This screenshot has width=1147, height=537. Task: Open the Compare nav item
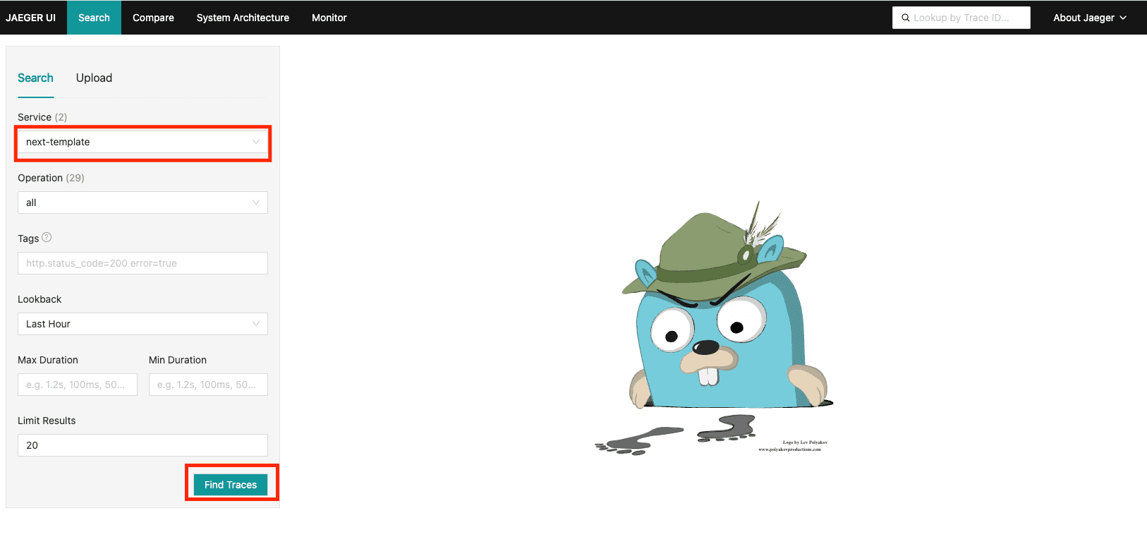153,18
